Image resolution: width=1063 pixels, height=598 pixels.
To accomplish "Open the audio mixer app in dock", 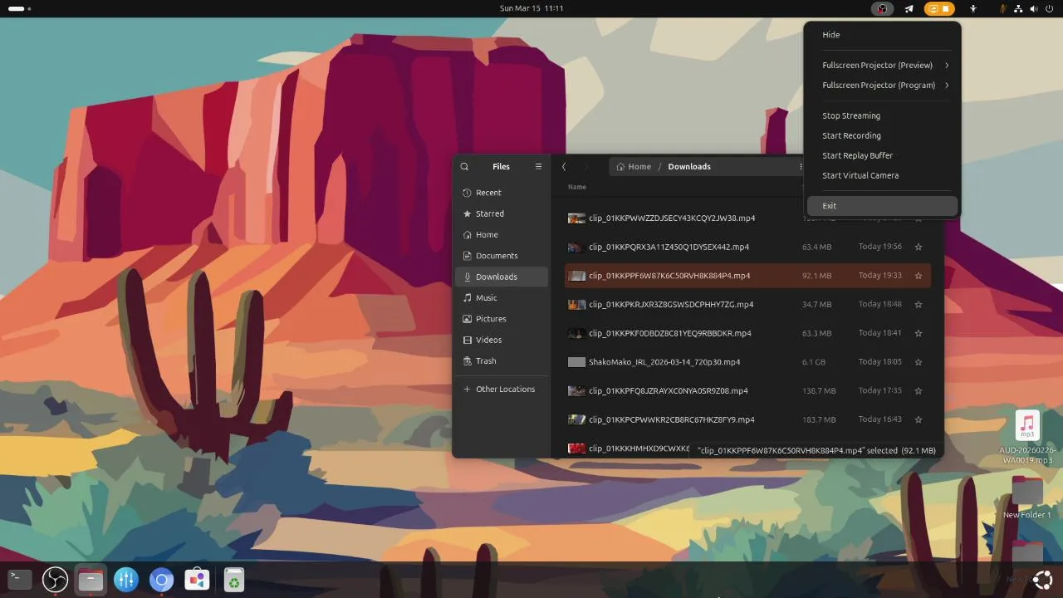I will point(126,580).
